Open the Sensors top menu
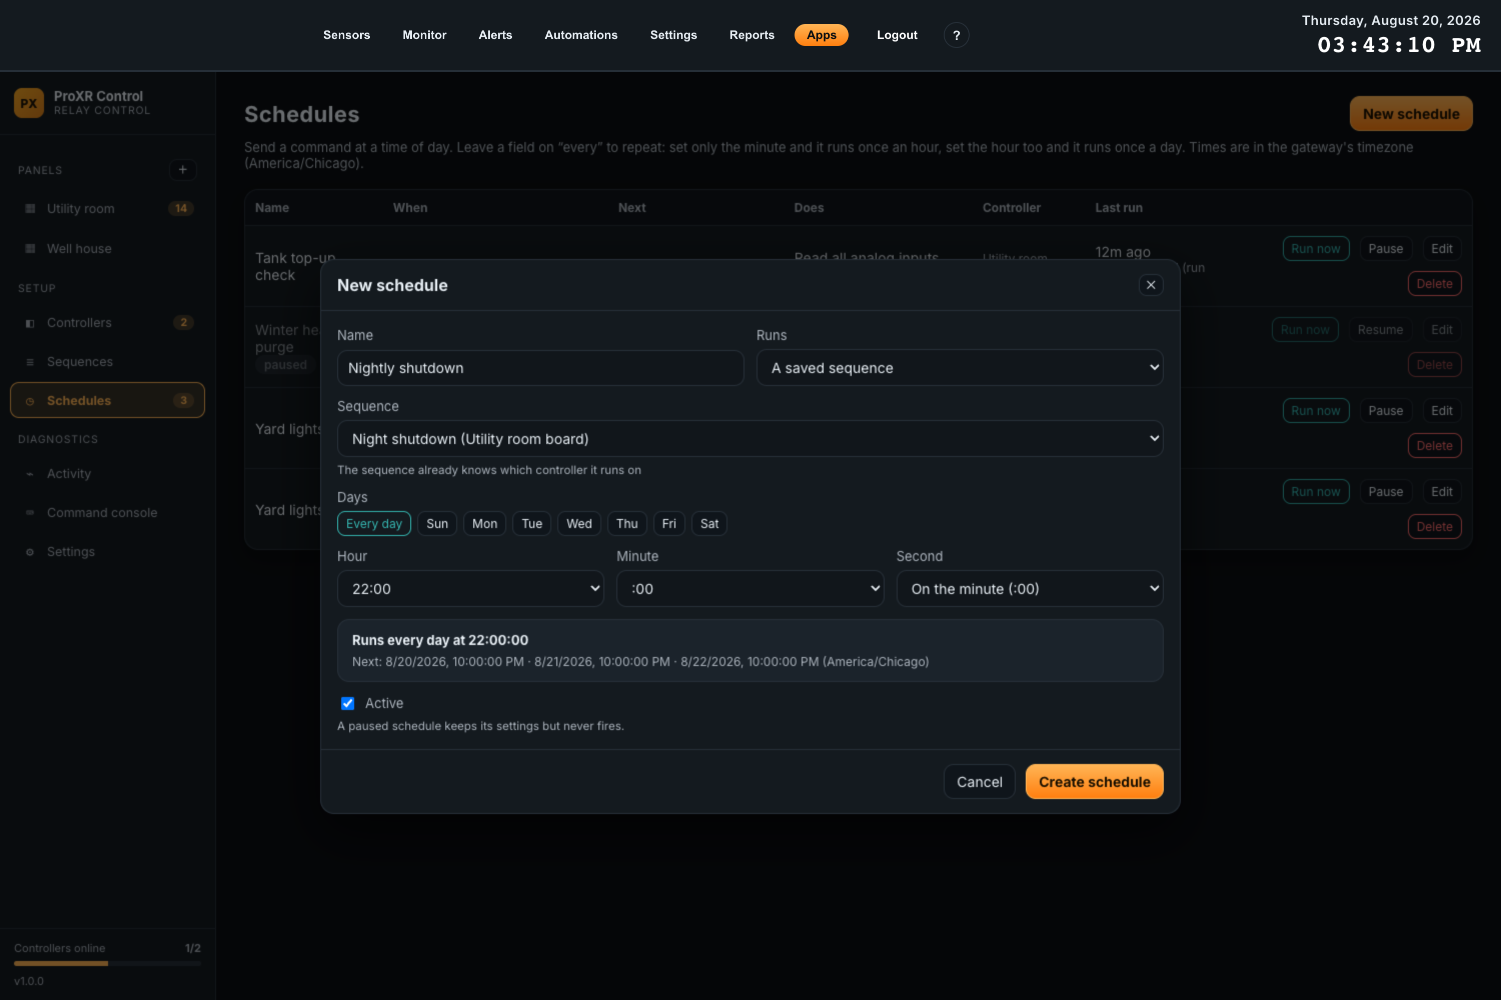Image resolution: width=1501 pixels, height=1000 pixels. [x=347, y=35]
